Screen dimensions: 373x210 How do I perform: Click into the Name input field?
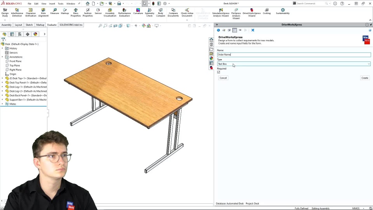(294, 54)
